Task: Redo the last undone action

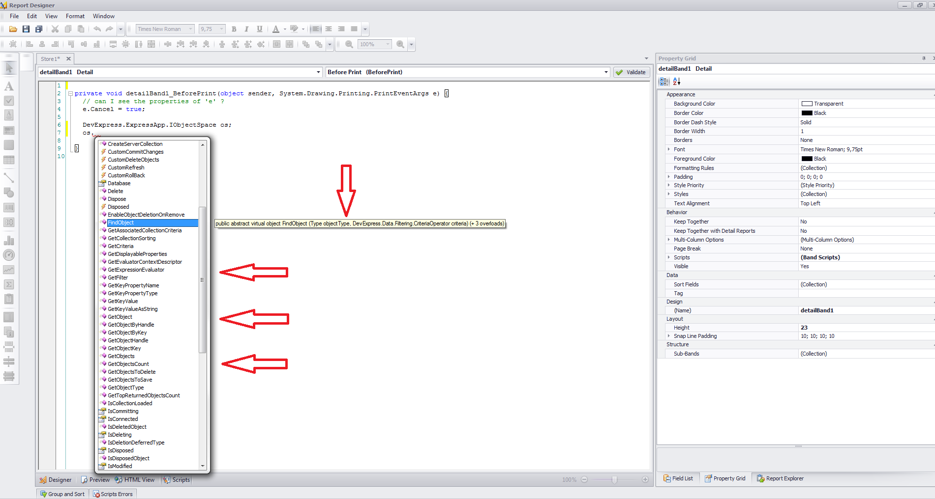Action: [x=109, y=29]
